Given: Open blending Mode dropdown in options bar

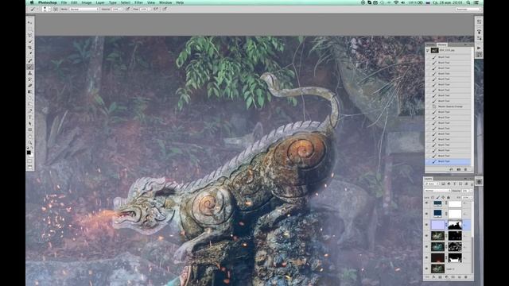Looking at the screenshot, I should (x=84, y=9).
